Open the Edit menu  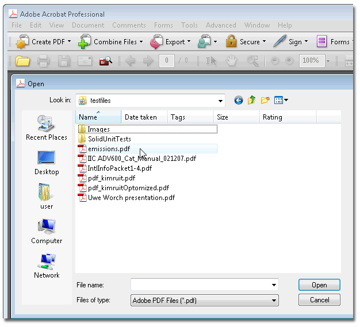click(x=36, y=25)
